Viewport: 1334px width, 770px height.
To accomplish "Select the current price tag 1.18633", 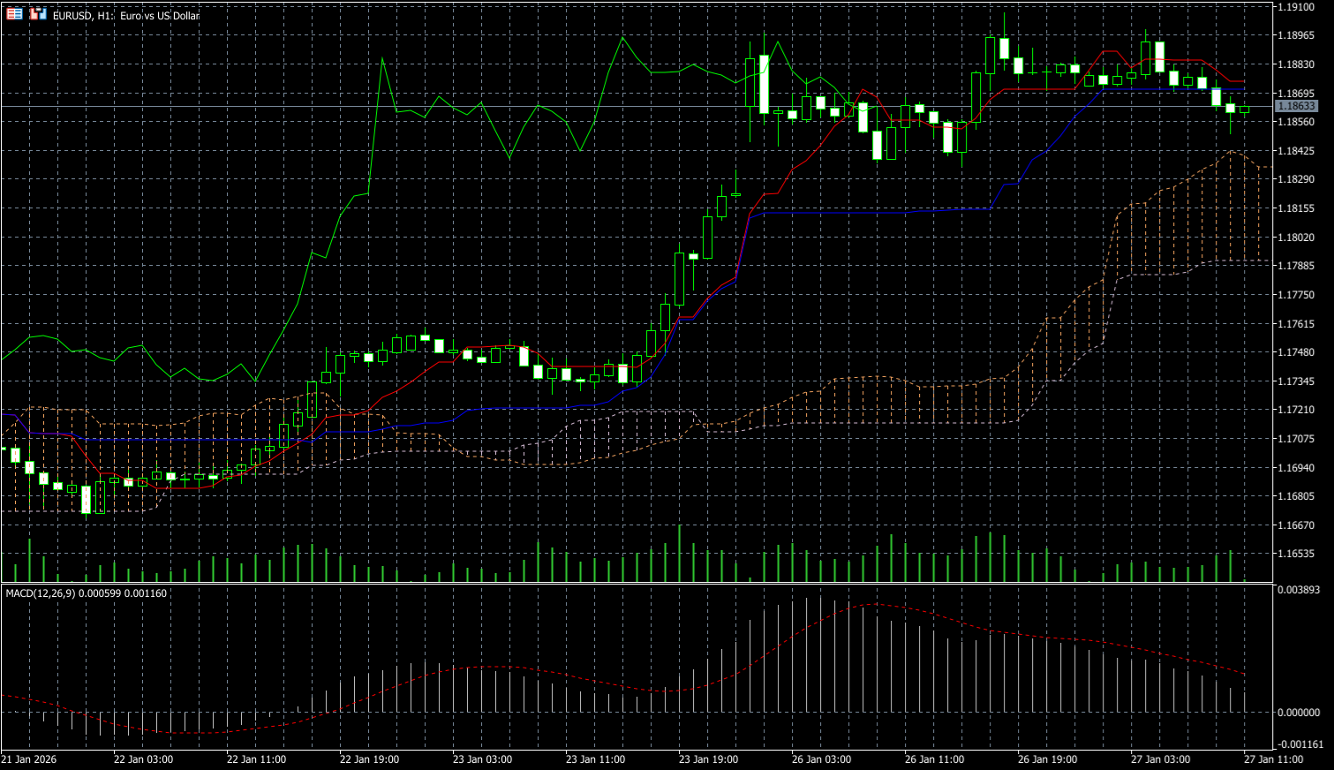I will 1296,106.
